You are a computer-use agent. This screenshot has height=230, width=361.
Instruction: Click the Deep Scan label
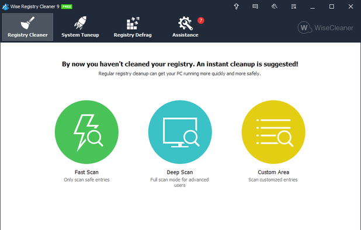(180, 172)
